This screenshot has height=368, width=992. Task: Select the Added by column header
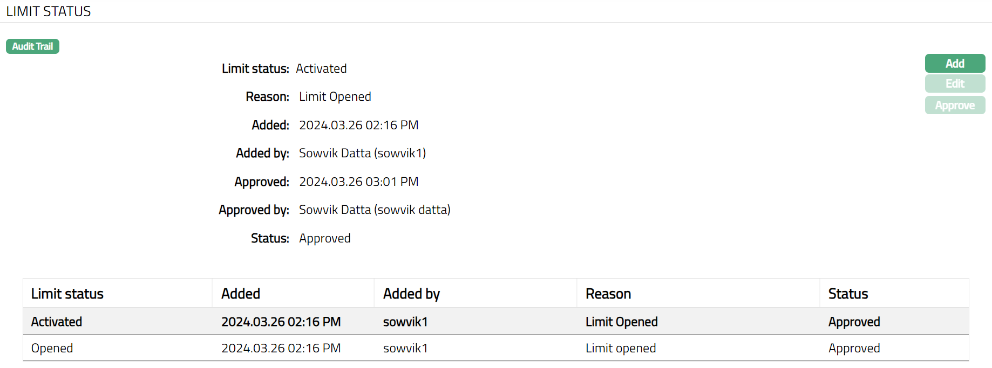pos(411,294)
